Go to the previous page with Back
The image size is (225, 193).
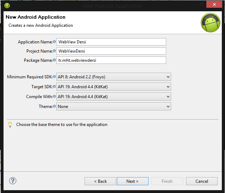100,181
